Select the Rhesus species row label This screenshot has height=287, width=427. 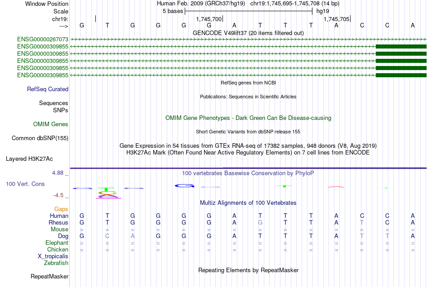click(58, 223)
